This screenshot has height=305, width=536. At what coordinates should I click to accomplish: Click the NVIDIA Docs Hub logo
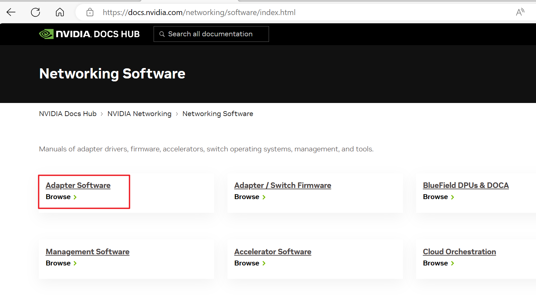pyautogui.click(x=89, y=34)
